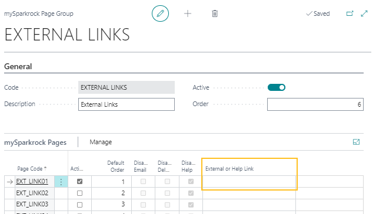The image size is (376, 214).
Task: Maximize the mySparkrock Pages subpage icon
Action: coord(356,142)
